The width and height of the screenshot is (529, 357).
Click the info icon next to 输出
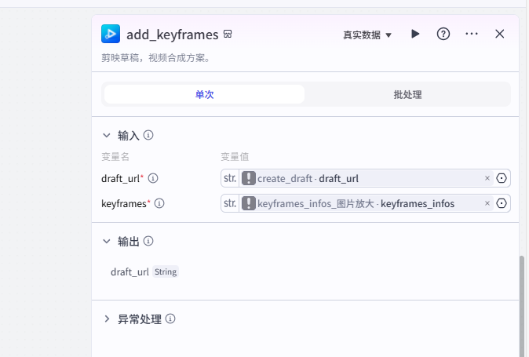(148, 242)
